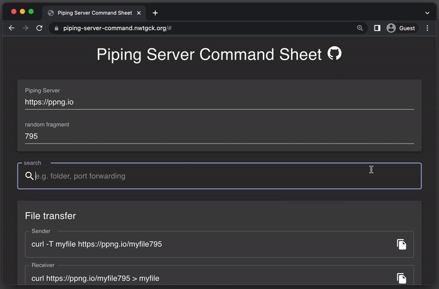
Task: Open the Guest profile menu
Action: (401, 28)
